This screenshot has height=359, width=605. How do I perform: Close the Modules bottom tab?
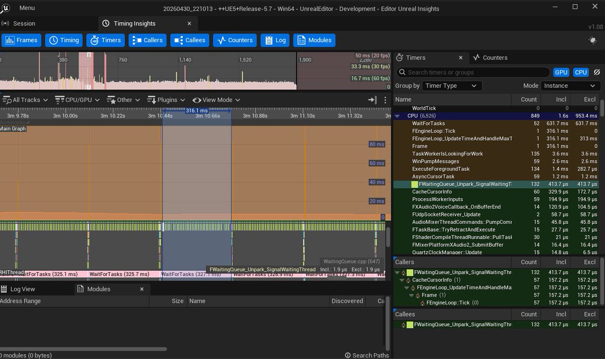[142, 289]
